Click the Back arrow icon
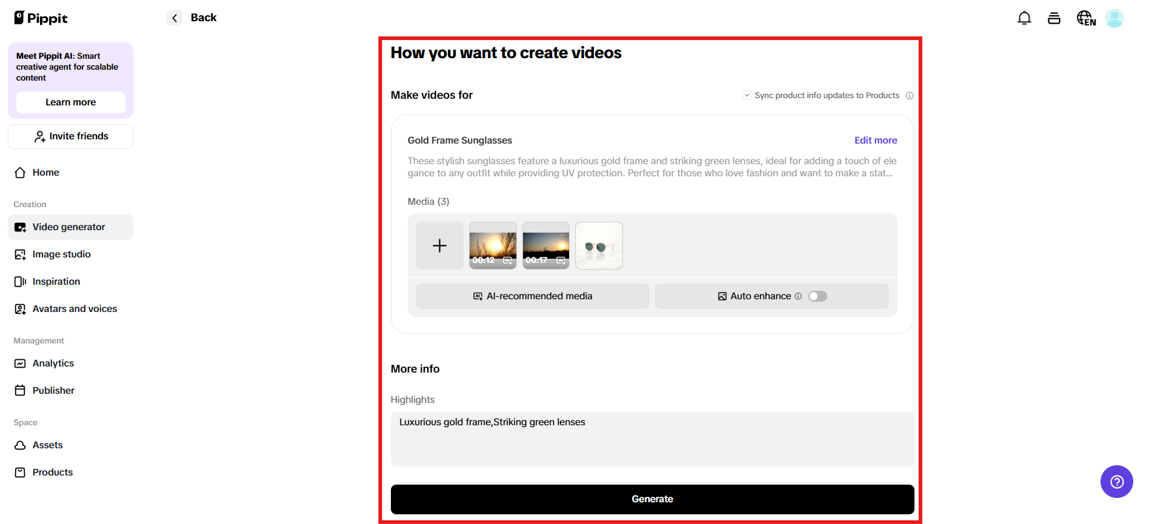 click(175, 18)
